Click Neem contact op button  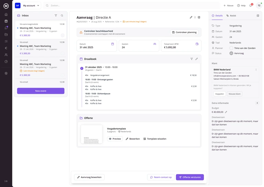pos(161,177)
